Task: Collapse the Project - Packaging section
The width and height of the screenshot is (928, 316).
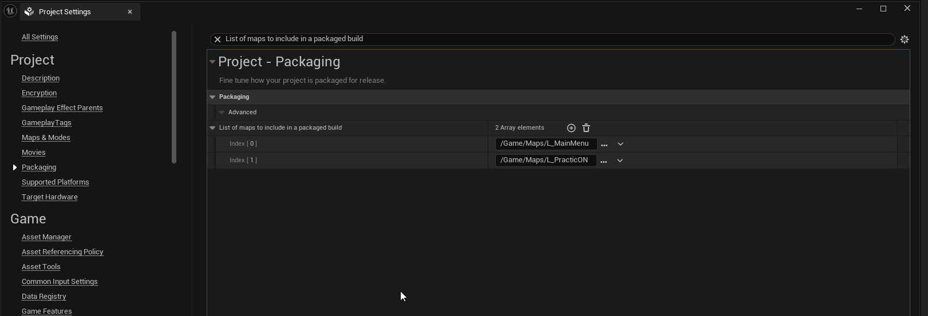Action: tap(212, 62)
